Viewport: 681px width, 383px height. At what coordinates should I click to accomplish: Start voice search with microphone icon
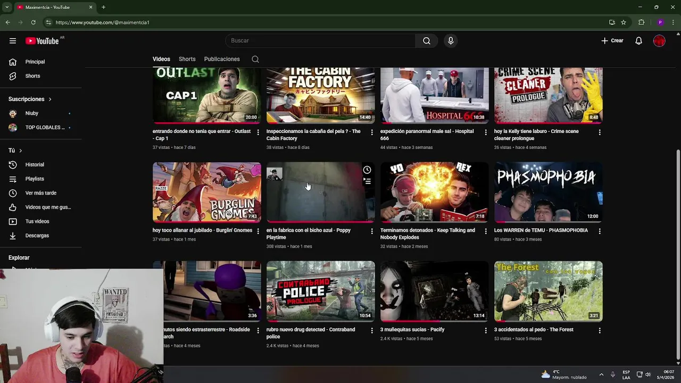coord(451,41)
